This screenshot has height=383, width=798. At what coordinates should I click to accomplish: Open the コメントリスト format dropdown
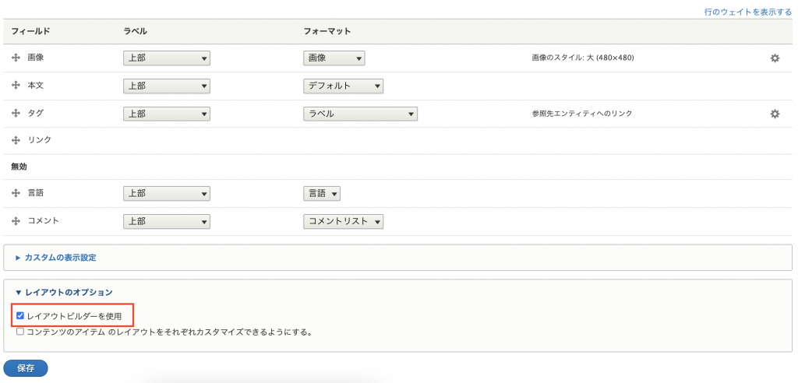pyautogui.click(x=343, y=221)
